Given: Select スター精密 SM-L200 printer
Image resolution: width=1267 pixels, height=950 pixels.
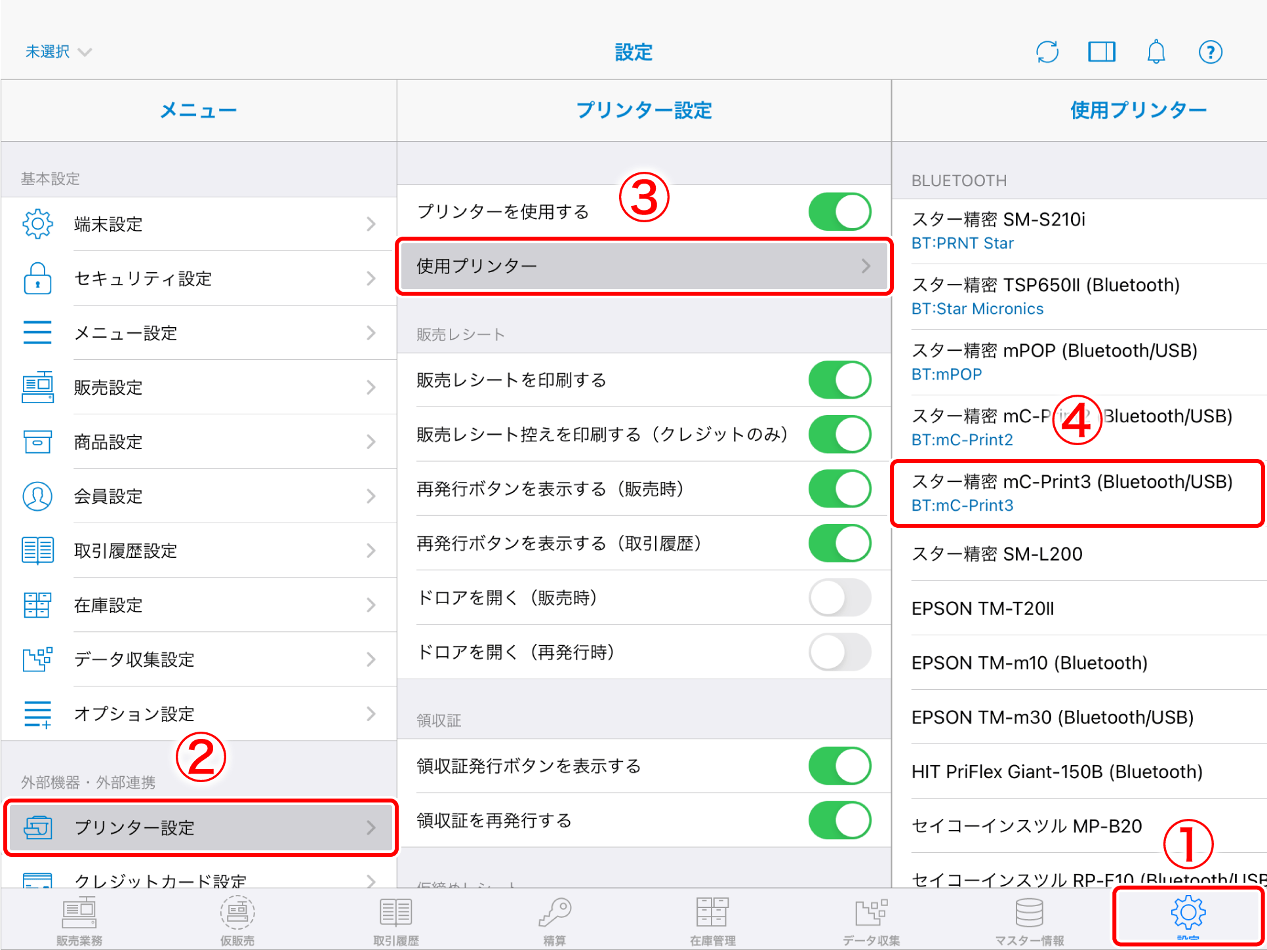Looking at the screenshot, I should (x=1079, y=554).
